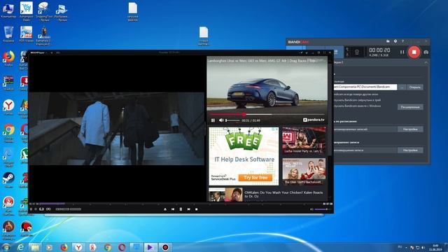Open the Windows Start menu
Image resolution: width=448 pixels, height=252 pixels.
[x=6, y=247]
